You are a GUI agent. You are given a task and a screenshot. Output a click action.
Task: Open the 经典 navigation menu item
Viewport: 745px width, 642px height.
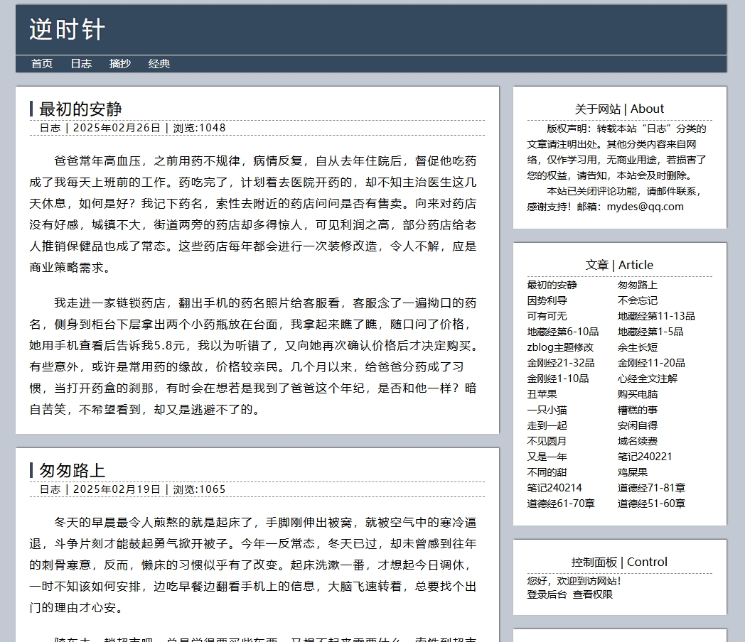159,64
